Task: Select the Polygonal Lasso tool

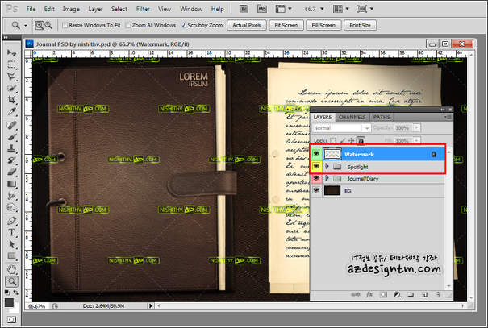Action: click(11, 77)
